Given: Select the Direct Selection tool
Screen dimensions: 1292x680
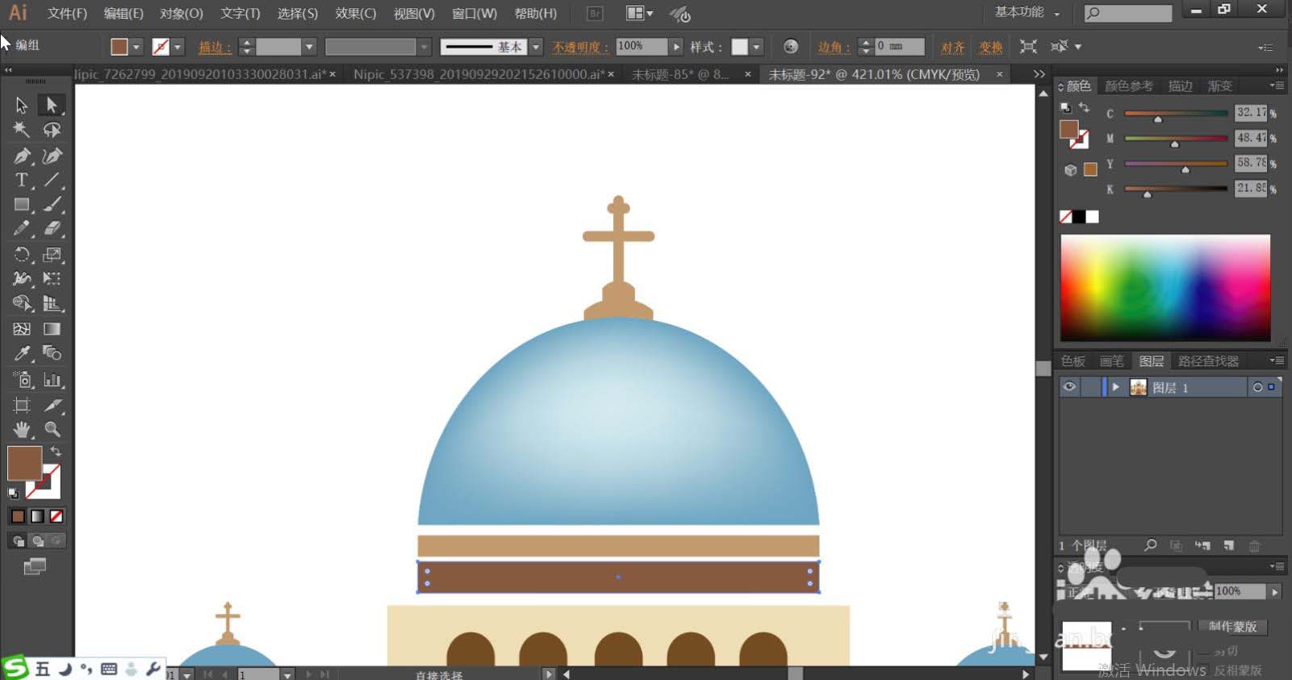Looking at the screenshot, I should tap(52, 105).
